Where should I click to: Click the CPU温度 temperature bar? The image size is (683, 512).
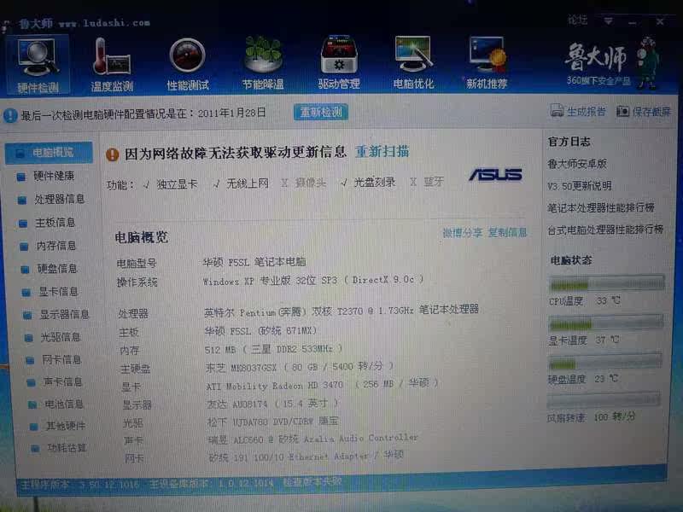pyautogui.click(x=605, y=284)
